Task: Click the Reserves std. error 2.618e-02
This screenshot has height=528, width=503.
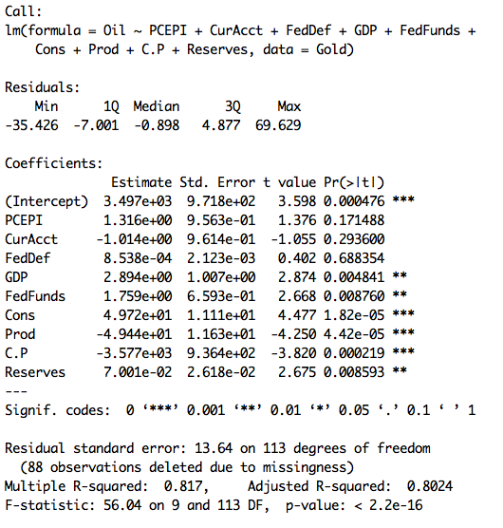Action: (x=221, y=372)
